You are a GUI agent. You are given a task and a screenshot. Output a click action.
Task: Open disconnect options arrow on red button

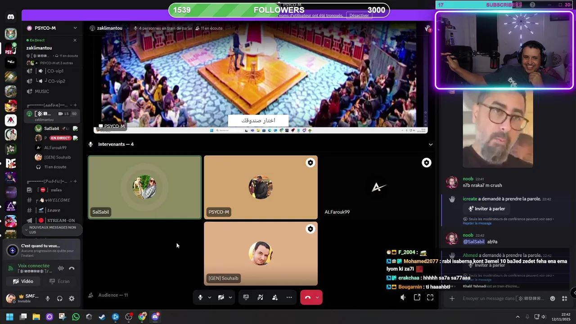(317, 297)
